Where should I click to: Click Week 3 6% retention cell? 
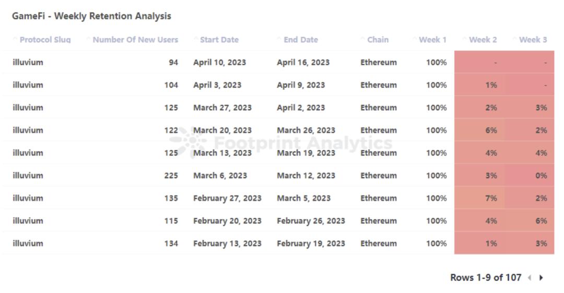click(541, 220)
